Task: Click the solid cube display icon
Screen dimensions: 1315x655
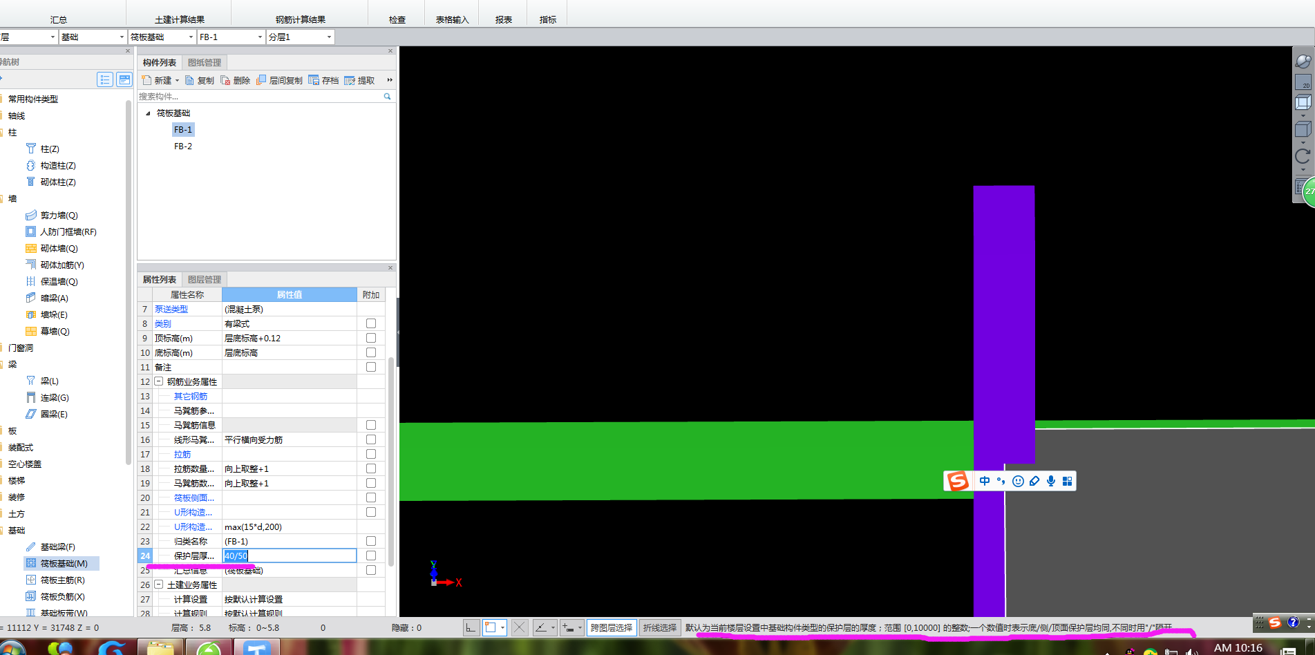Action: click(x=1303, y=129)
